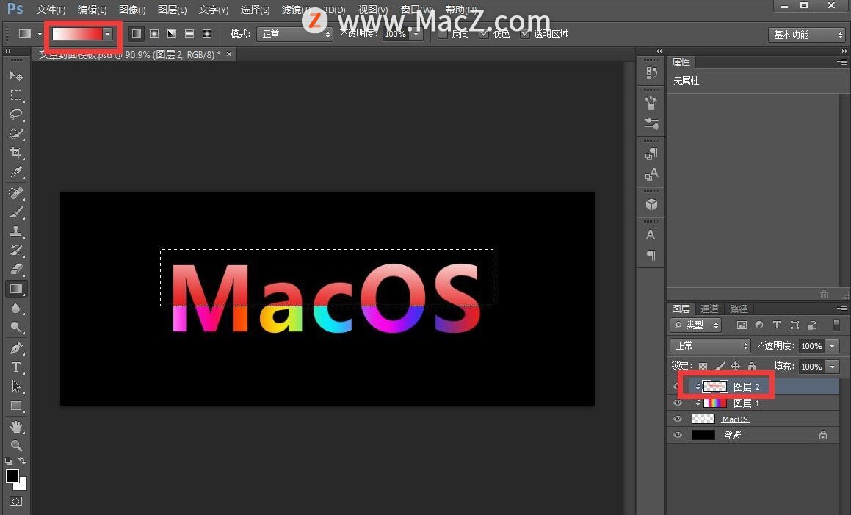Select the Spot Healing Brush tool

click(16, 193)
